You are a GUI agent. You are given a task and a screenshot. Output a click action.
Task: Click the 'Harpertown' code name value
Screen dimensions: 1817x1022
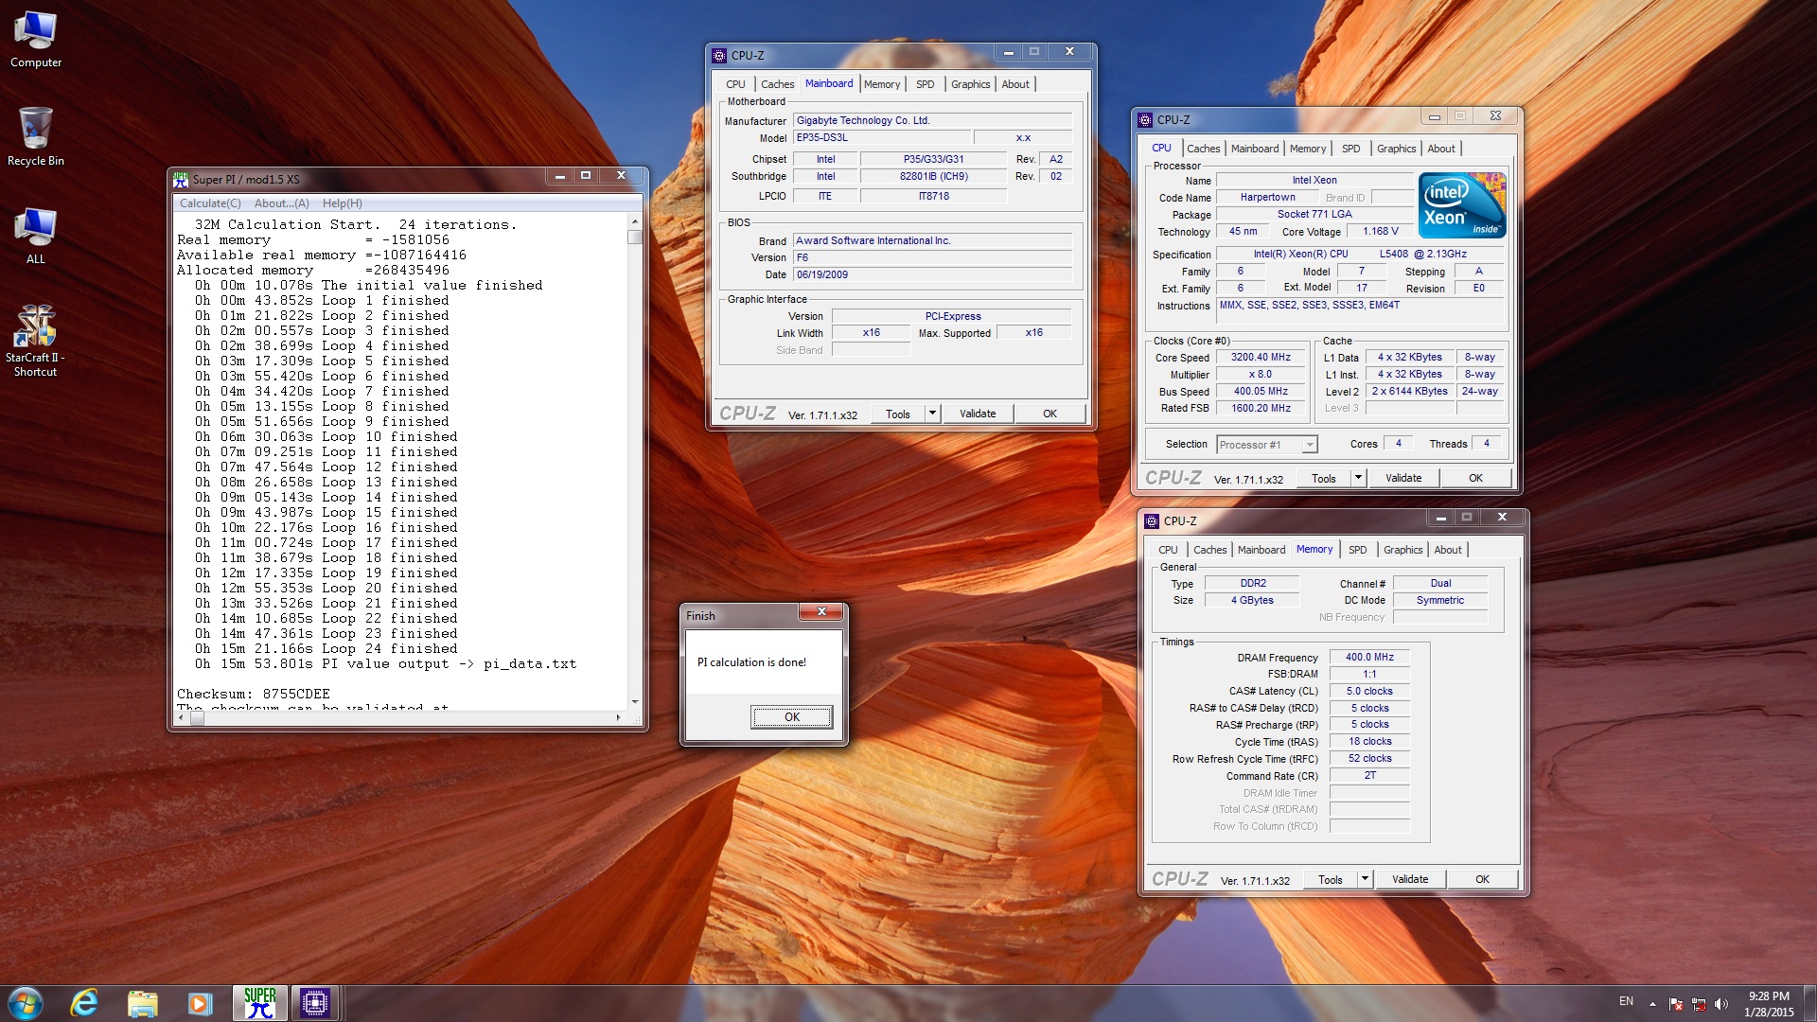click(1267, 198)
